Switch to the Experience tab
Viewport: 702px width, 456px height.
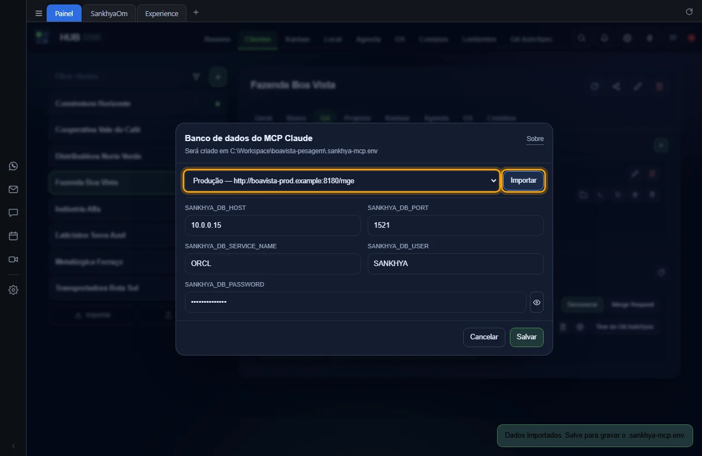click(x=162, y=13)
